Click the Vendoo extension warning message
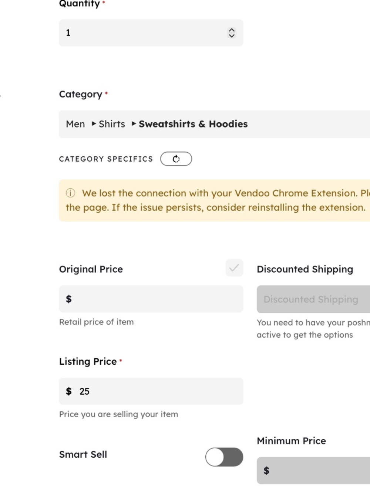The height and width of the screenshot is (494, 370). (218, 200)
